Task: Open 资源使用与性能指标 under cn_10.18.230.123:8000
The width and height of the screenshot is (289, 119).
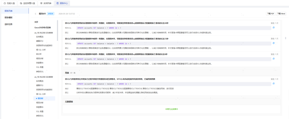Action: (44, 45)
